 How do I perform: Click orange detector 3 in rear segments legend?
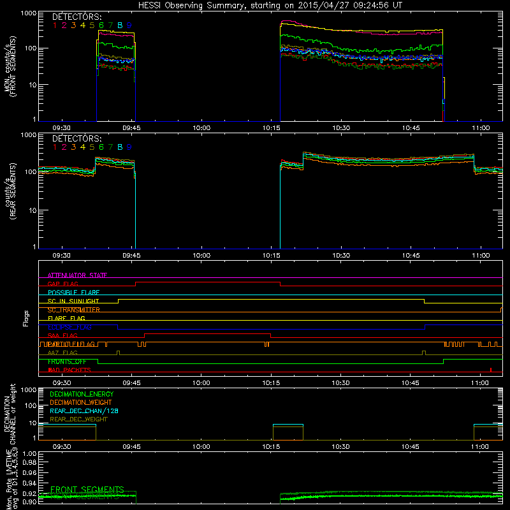click(73, 147)
